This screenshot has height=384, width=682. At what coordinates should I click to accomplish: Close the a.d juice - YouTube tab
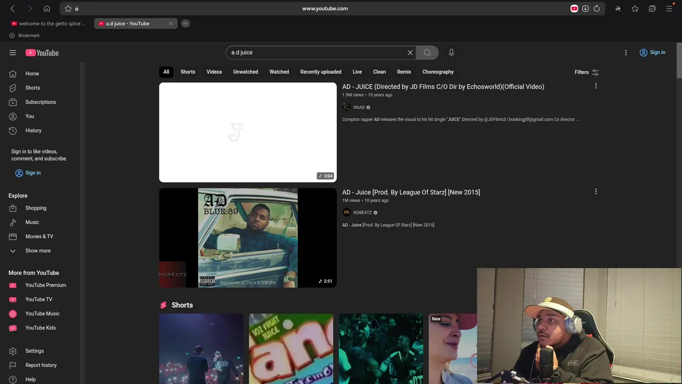click(x=170, y=23)
